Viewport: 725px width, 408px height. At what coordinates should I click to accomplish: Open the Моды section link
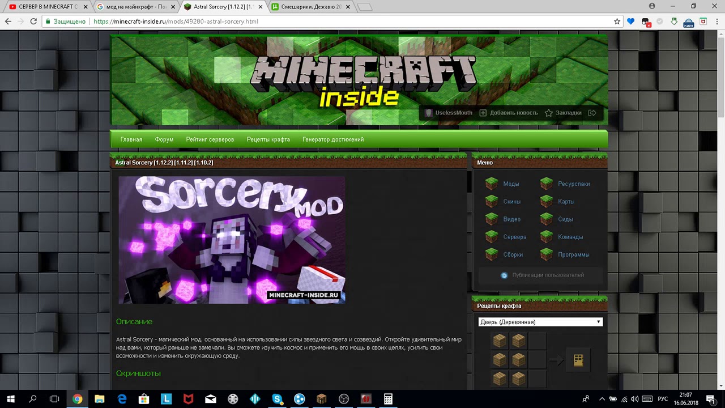click(511, 184)
